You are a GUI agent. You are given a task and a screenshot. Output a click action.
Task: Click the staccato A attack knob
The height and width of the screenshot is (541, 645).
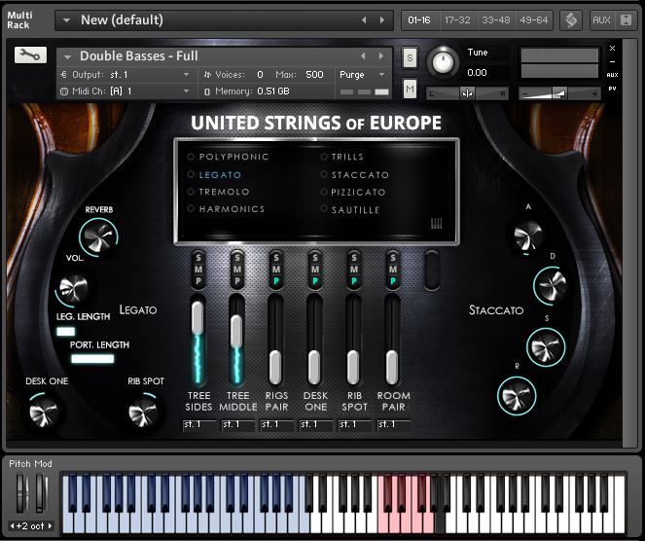[527, 235]
